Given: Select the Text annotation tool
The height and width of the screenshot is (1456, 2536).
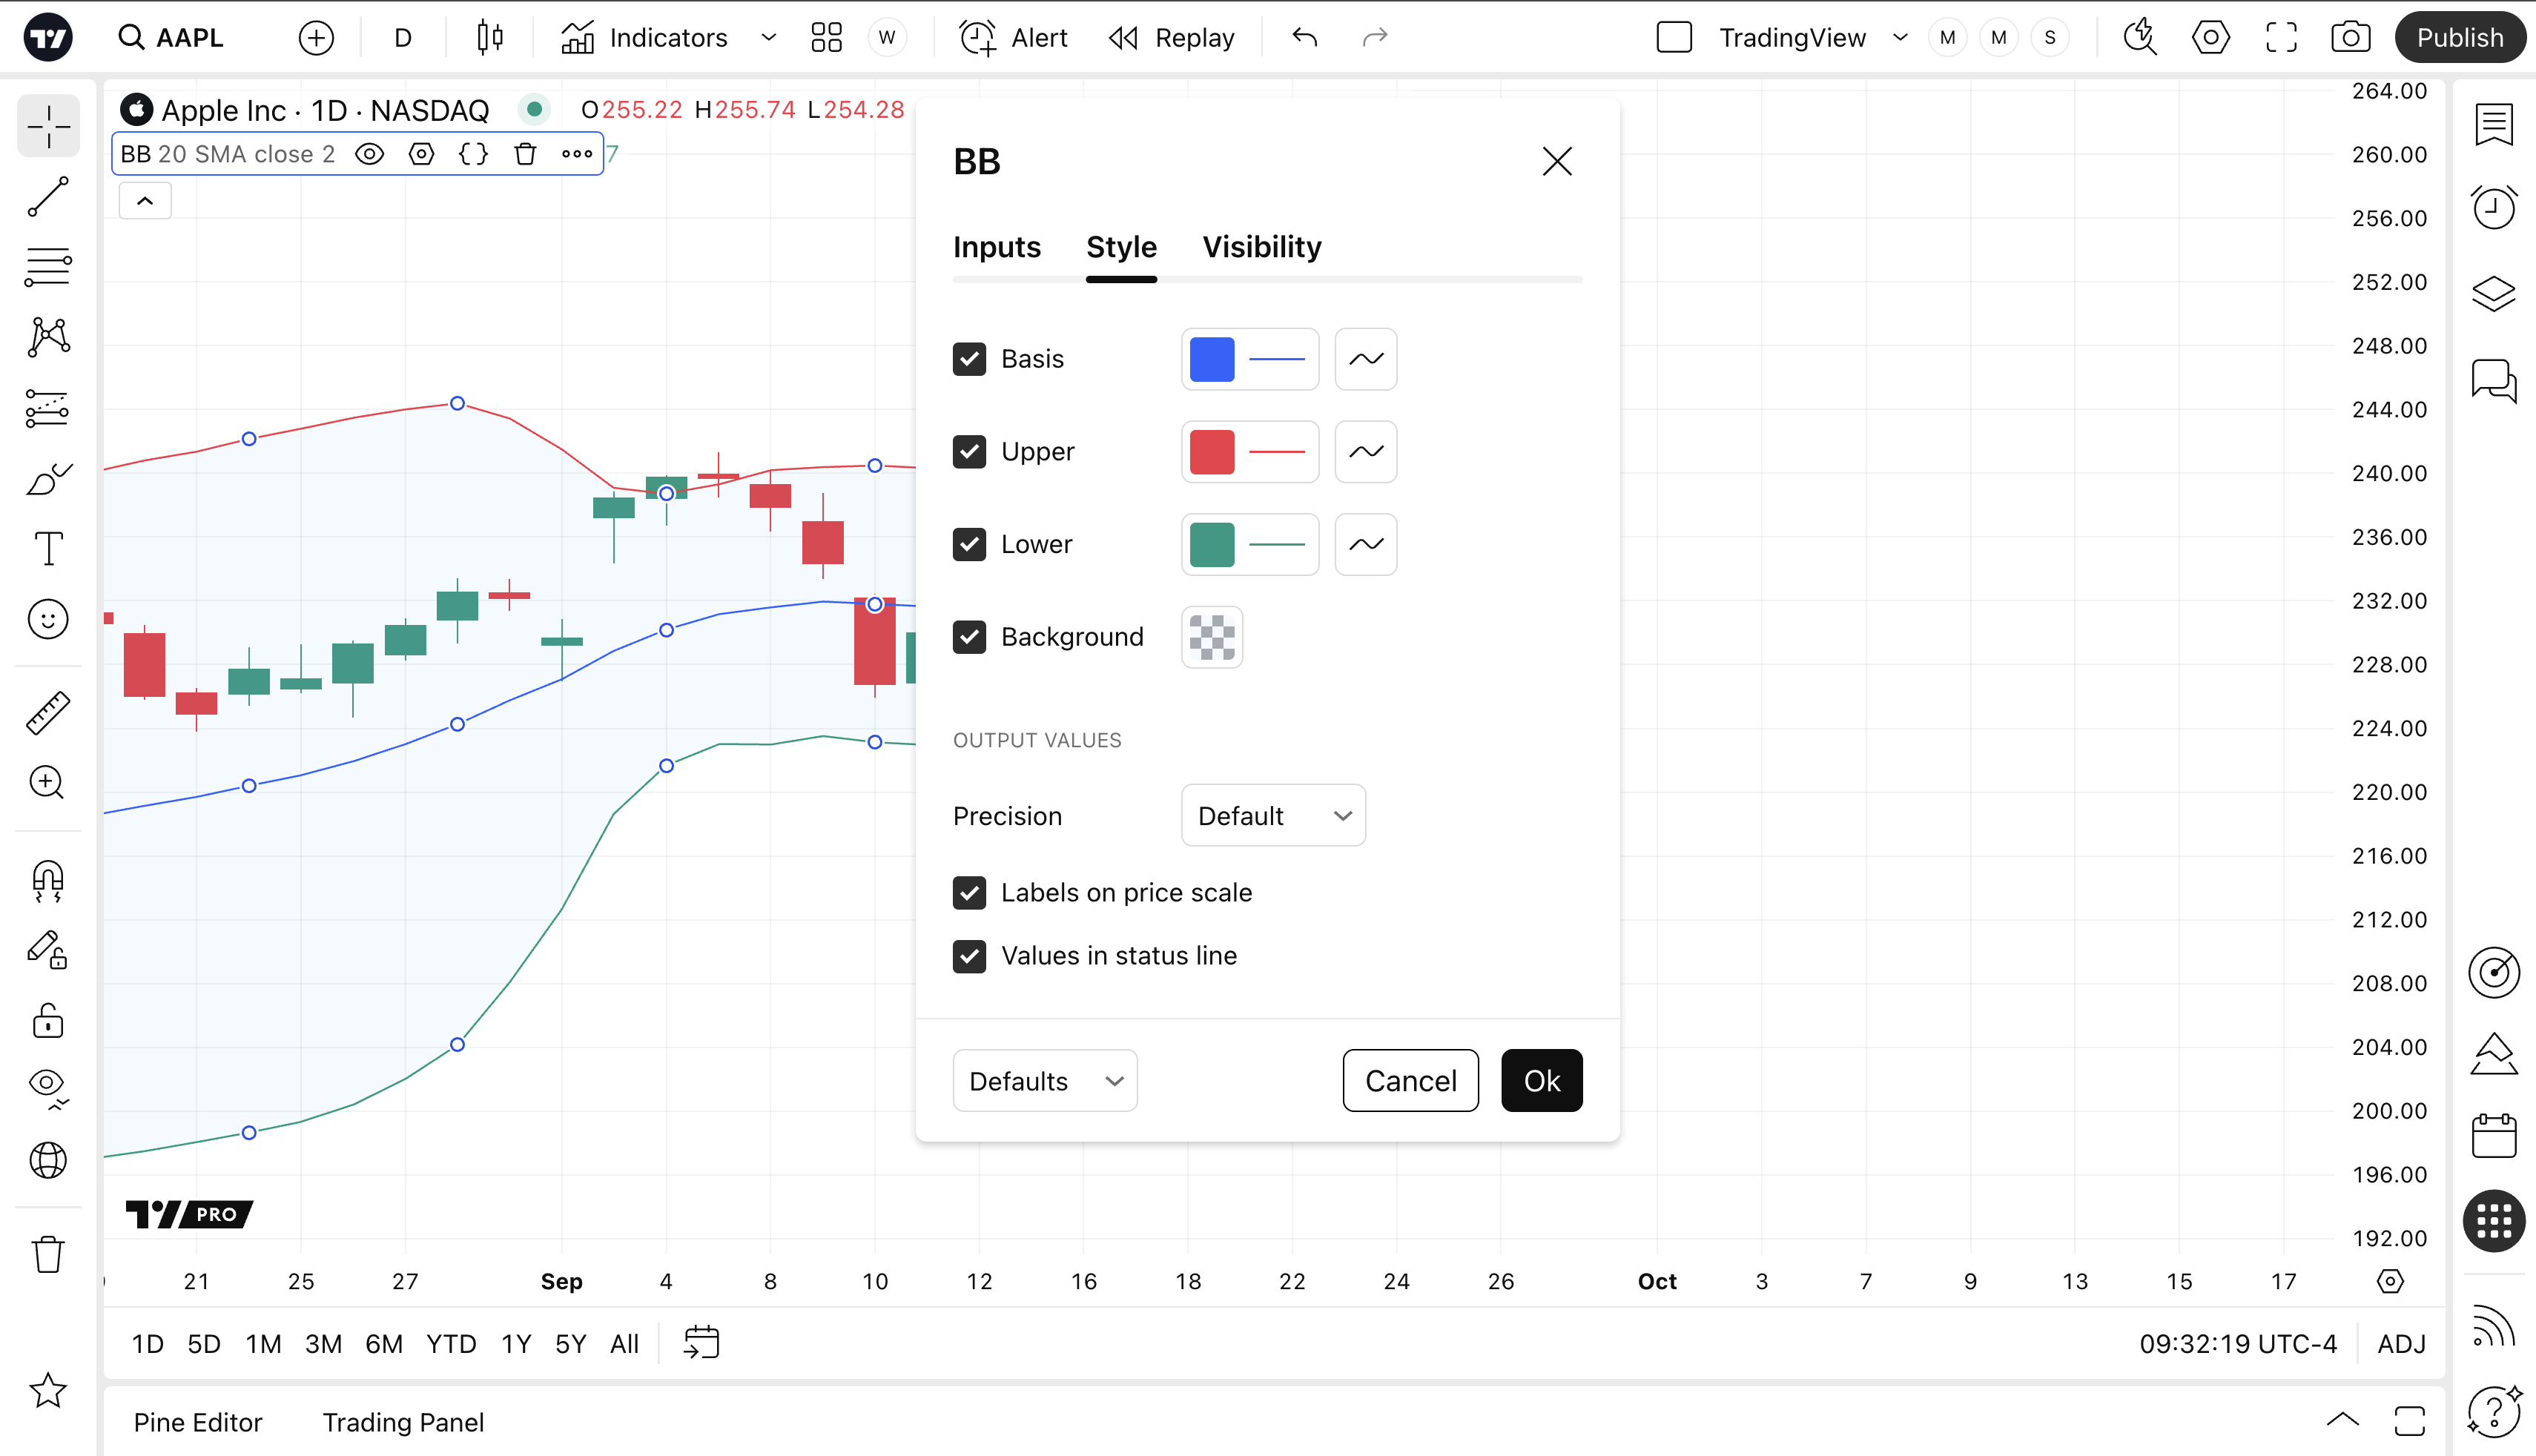Looking at the screenshot, I should tap(48, 548).
